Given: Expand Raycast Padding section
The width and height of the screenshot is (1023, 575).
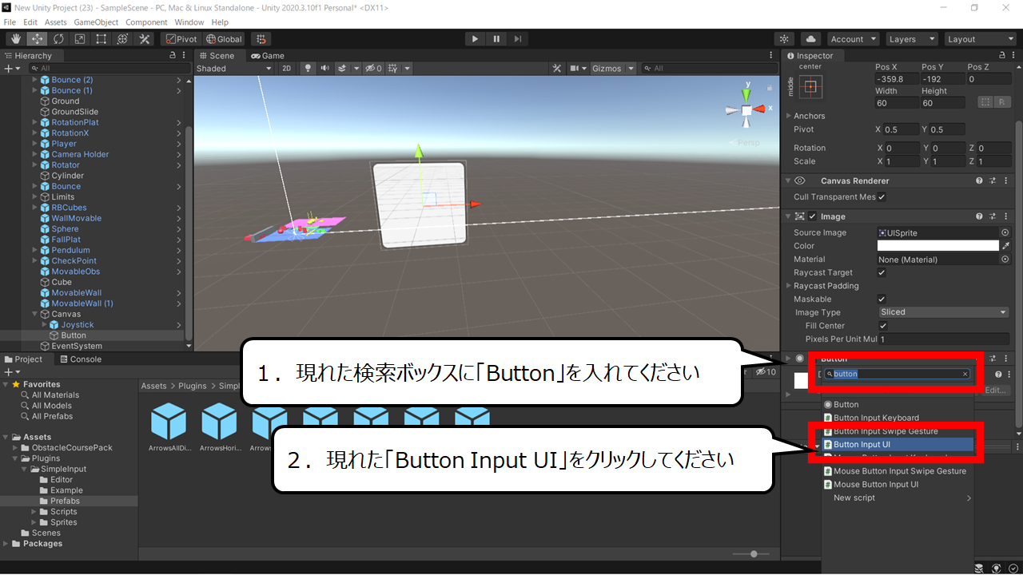Looking at the screenshot, I should (789, 286).
